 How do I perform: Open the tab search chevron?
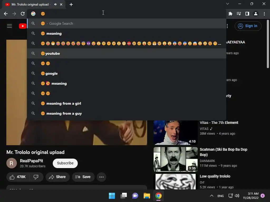click(228, 4)
